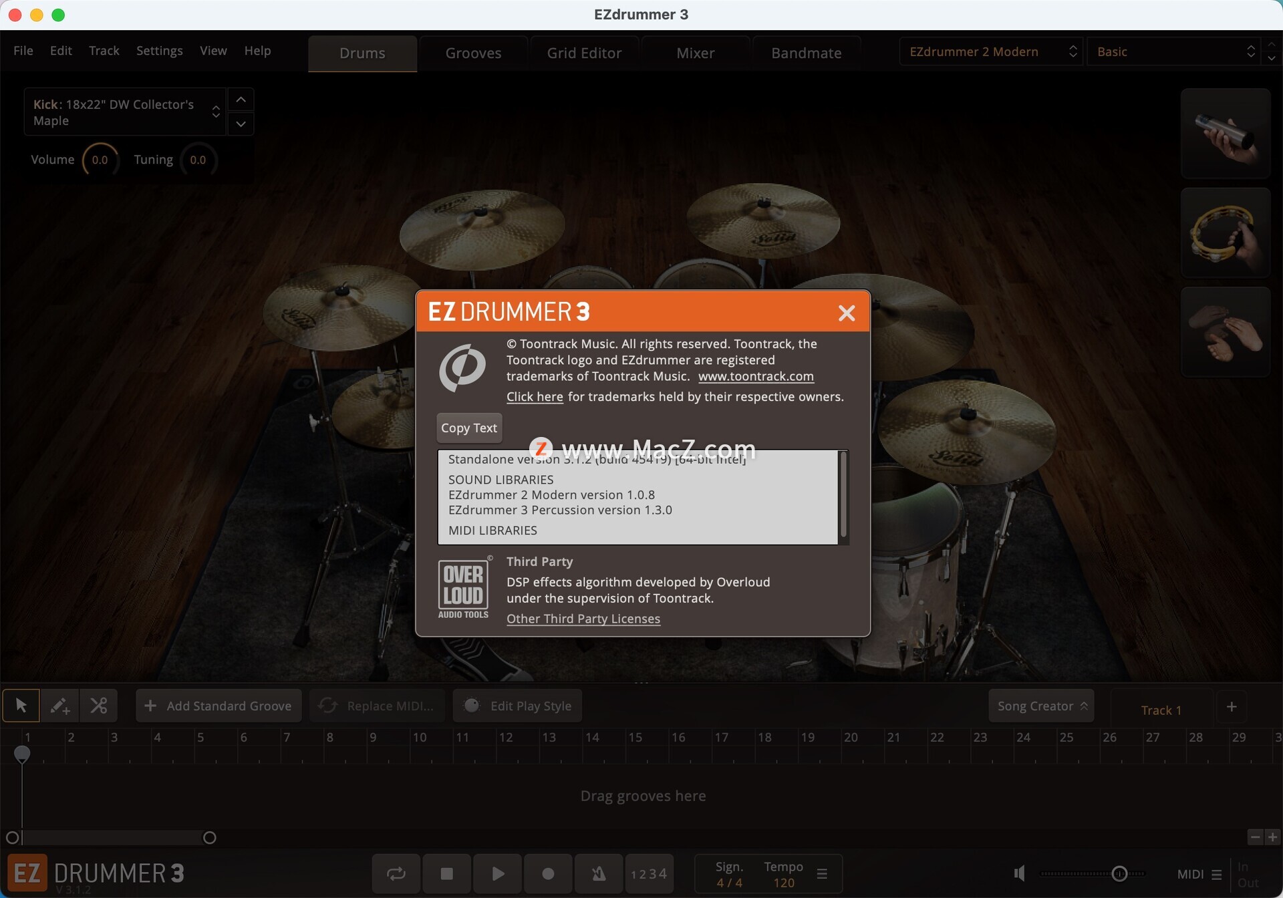Toggle the 1234 count-in button
This screenshot has width=1283, height=898.
(x=649, y=873)
